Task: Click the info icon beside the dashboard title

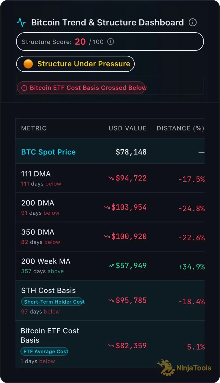Action: coord(192,22)
